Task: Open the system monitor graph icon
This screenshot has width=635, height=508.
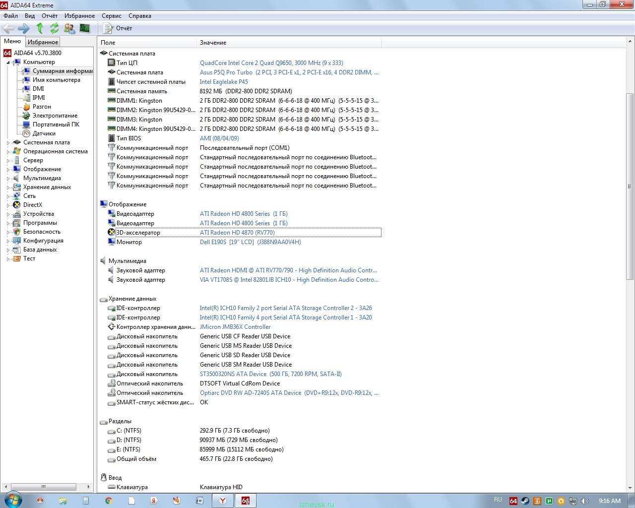Action: (85, 28)
